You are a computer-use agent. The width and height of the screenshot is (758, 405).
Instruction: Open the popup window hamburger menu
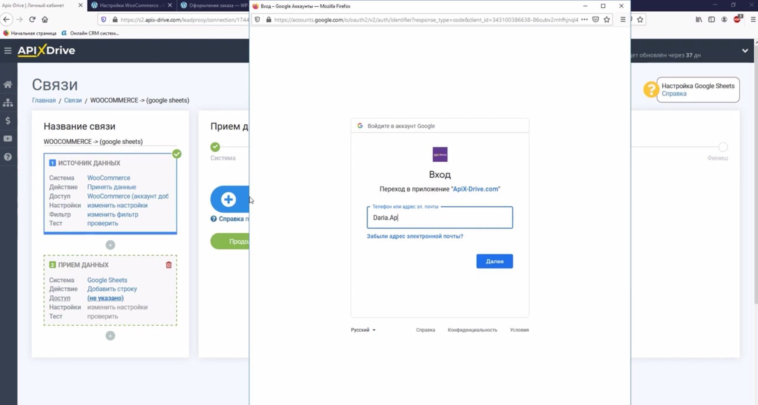623,19
